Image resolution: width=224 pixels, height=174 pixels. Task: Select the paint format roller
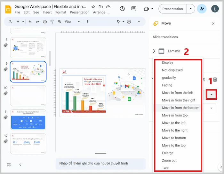(52, 22)
